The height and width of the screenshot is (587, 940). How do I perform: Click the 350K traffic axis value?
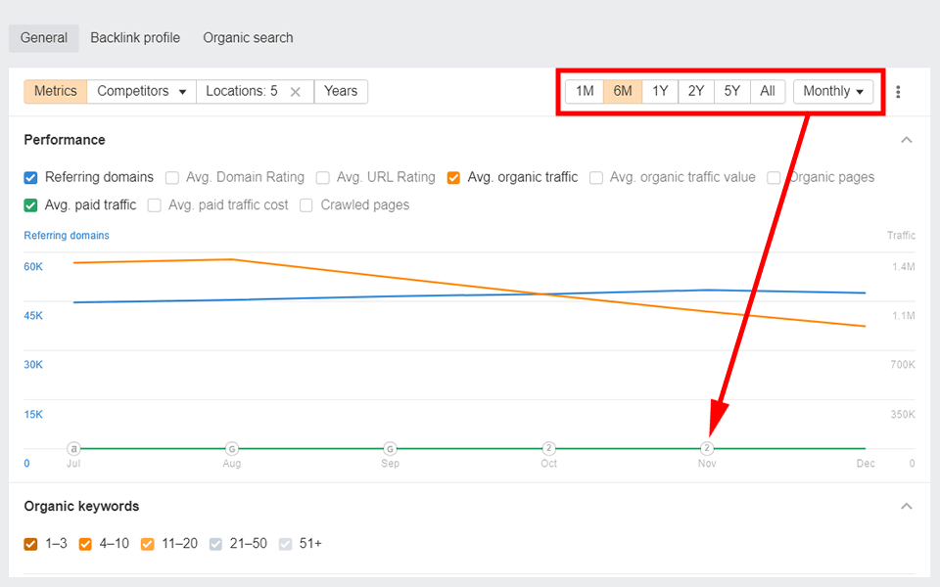click(x=903, y=414)
